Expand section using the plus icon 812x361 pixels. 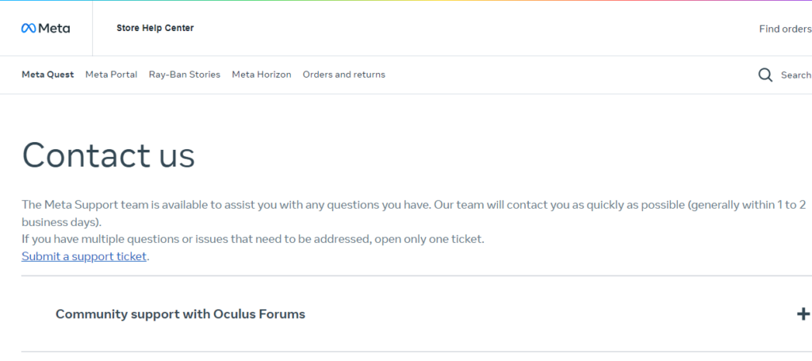[x=802, y=314]
